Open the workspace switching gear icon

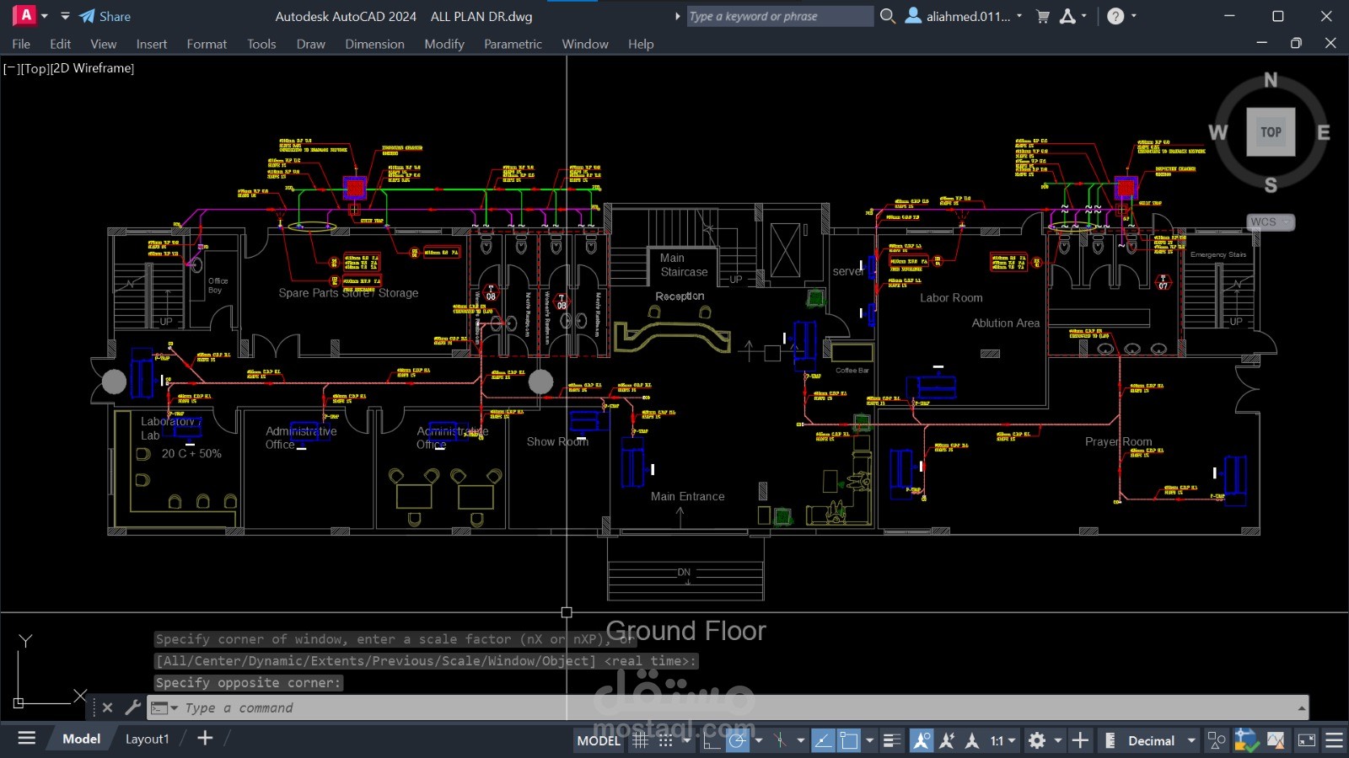click(x=1037, y=740)
